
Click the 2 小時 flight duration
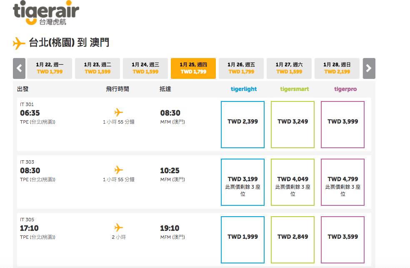pos(119,237)
